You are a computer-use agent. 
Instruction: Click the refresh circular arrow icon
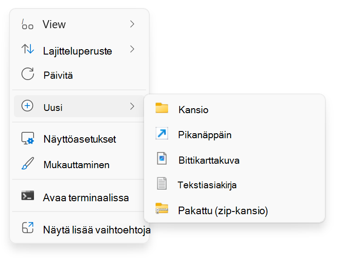28,74
